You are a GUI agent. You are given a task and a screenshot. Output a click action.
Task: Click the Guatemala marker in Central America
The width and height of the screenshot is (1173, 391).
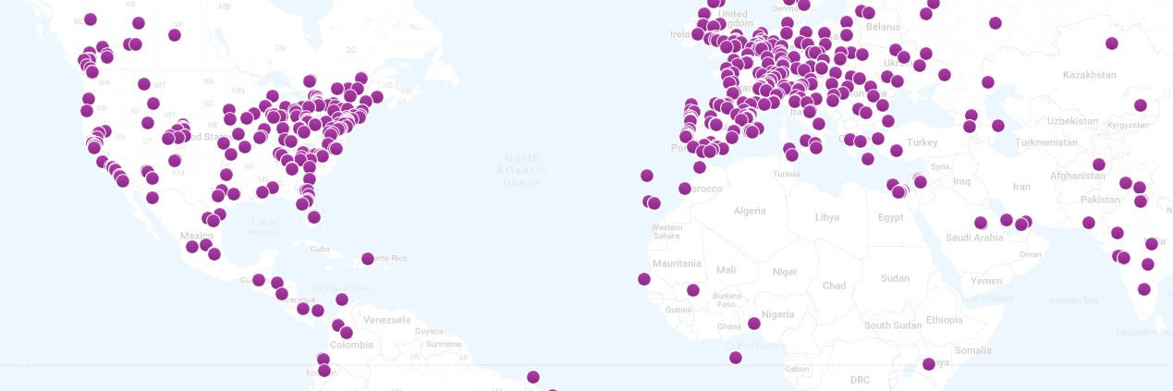(x=259, y=280)
